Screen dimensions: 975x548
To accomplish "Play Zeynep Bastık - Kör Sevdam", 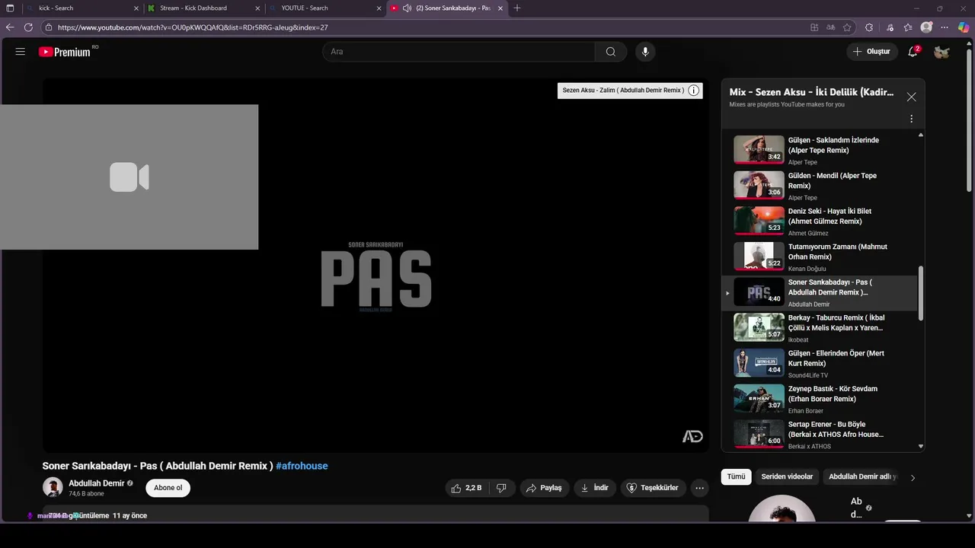I will coord(820,399).
